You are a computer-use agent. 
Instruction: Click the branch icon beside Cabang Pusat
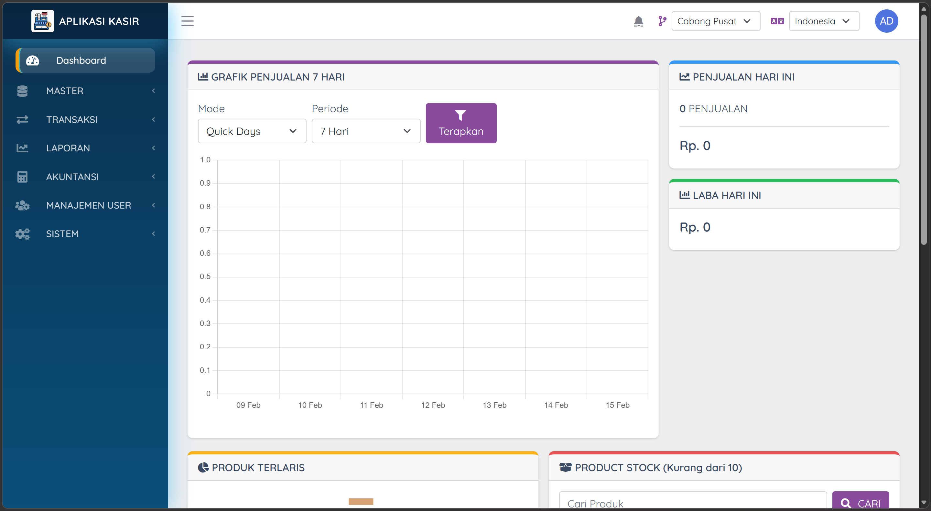pyautogui.click(x=662, y=21)
